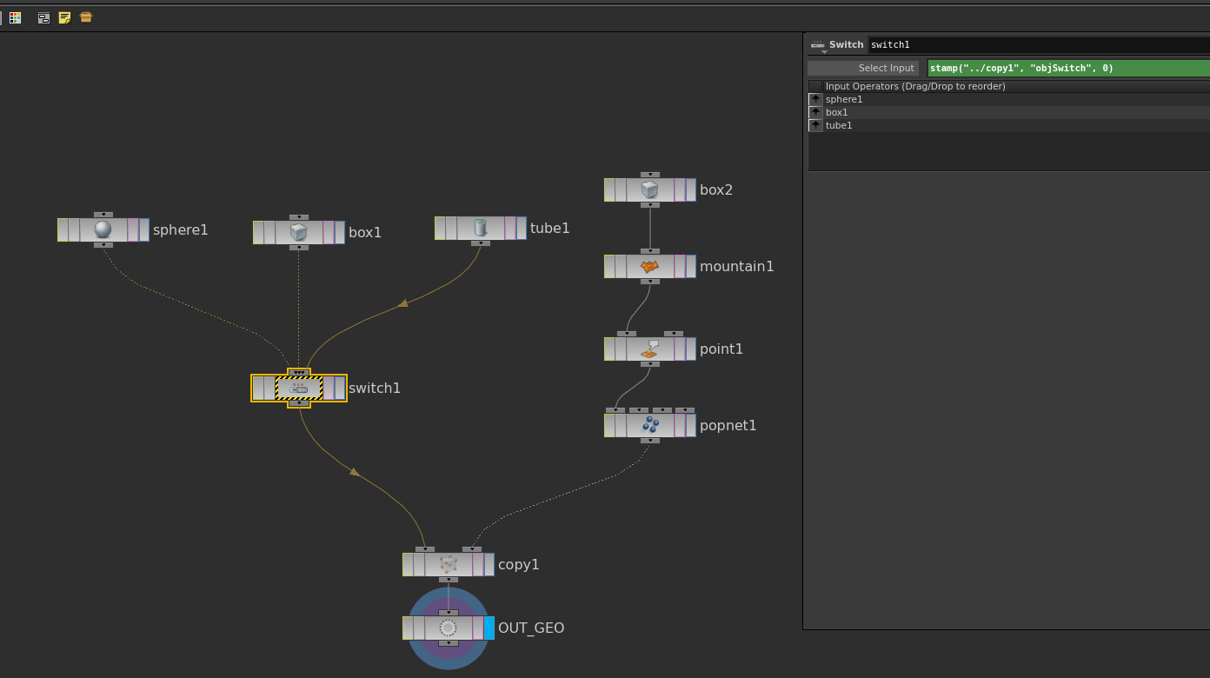Click the "mountain1" node label
1210x678 pixels.
point(737,267)
